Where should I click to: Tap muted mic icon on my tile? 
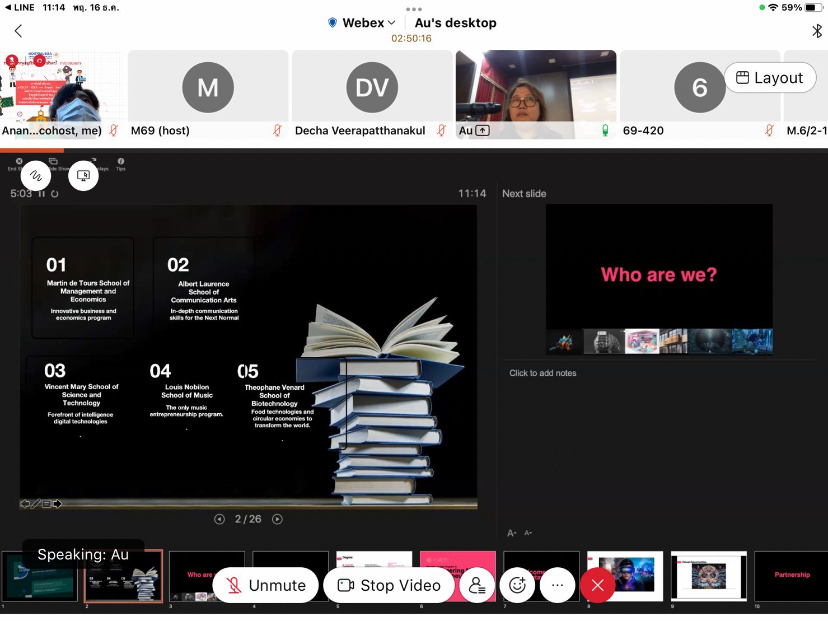[x=114, y=130]
